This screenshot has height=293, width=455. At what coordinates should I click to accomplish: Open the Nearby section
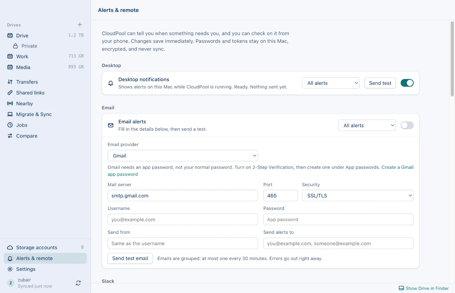coord(45,103)
